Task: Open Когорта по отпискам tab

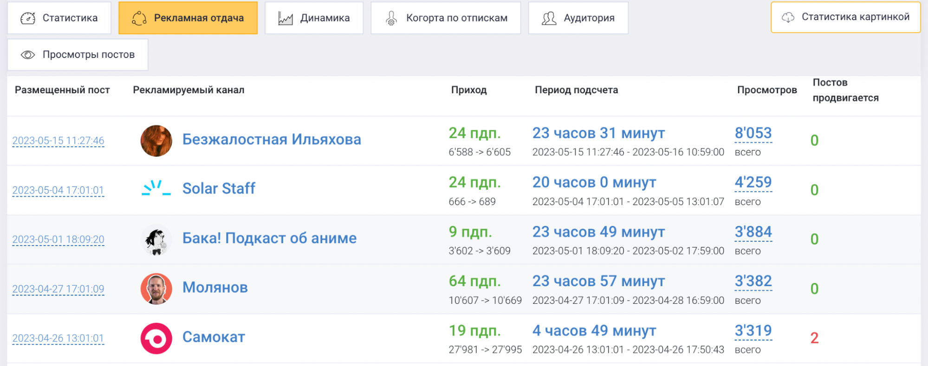Action: coord(446,18)
